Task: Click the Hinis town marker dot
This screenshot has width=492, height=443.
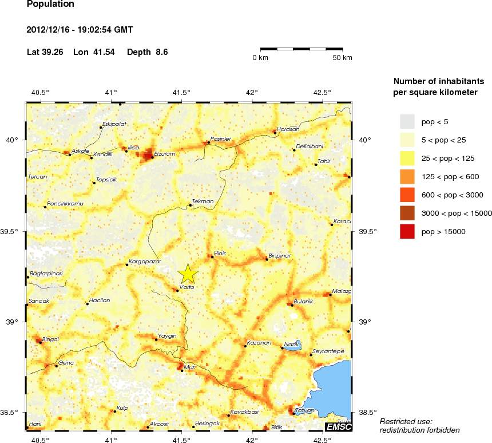Action: tap(212, 257)
